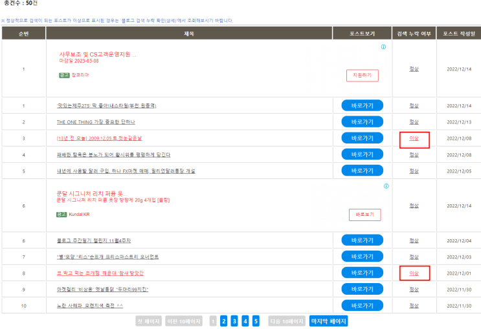Open the 블로그 주간일기 챌린지 11월4주차 post
Image resolution: width=481 pixels, height=329 pixels.
point(94,241)
